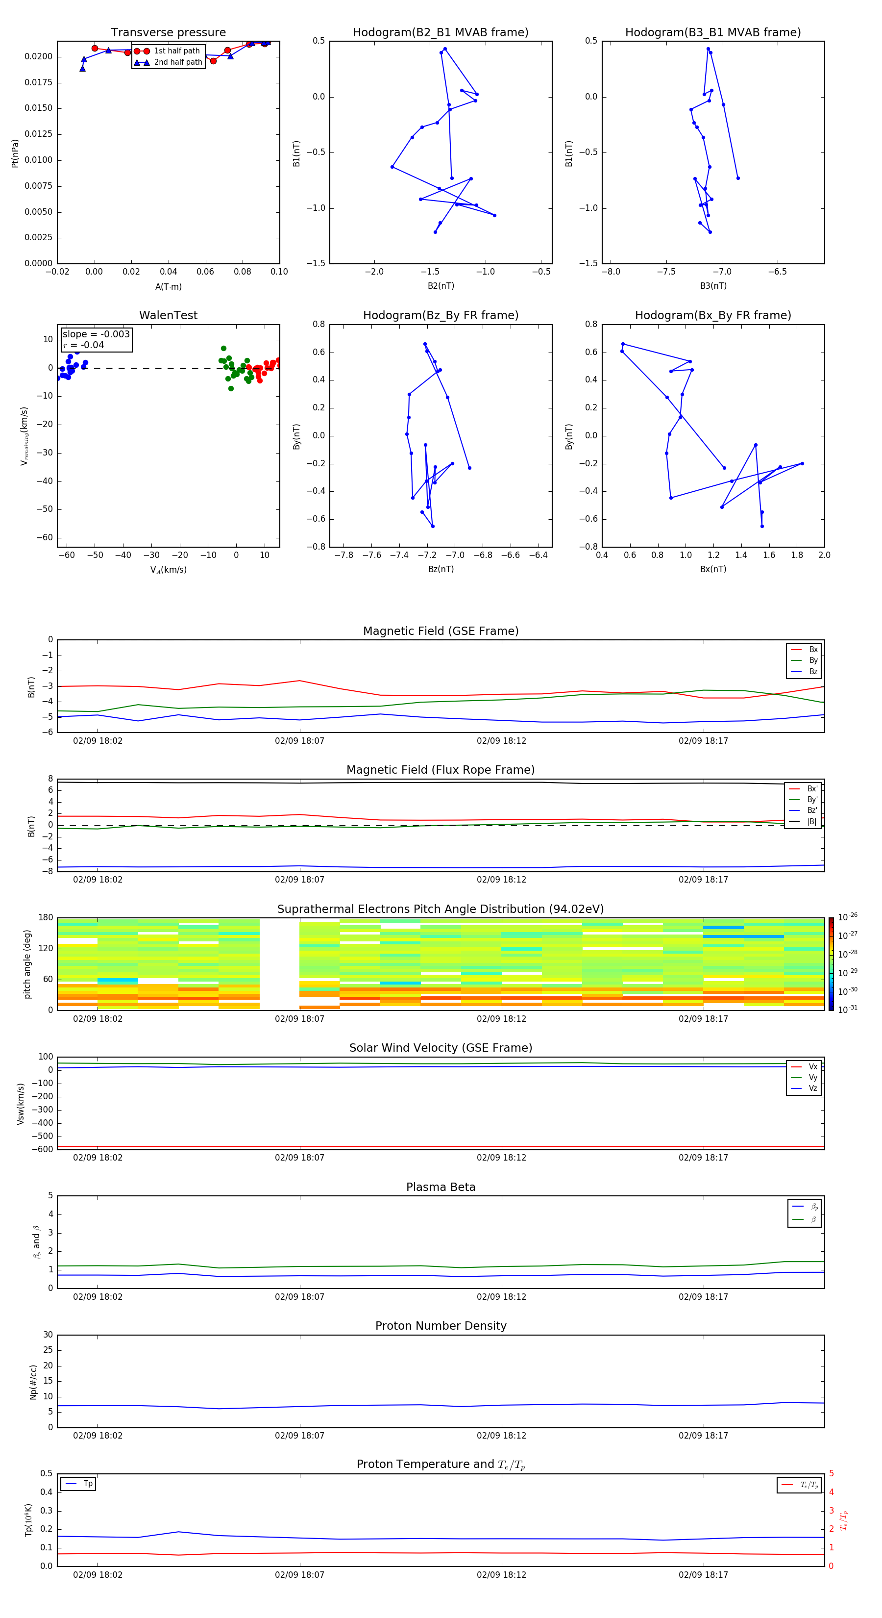882x1618 pixels.
Task: Click the 'Pt(nPa)' y-axis label
Action: click(x=15, y=153)
